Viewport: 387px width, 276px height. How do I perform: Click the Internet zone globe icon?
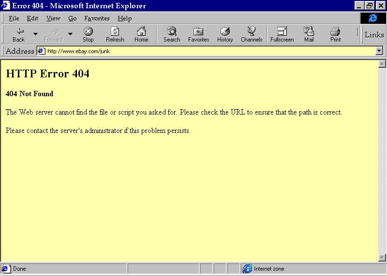coord(247,269)
